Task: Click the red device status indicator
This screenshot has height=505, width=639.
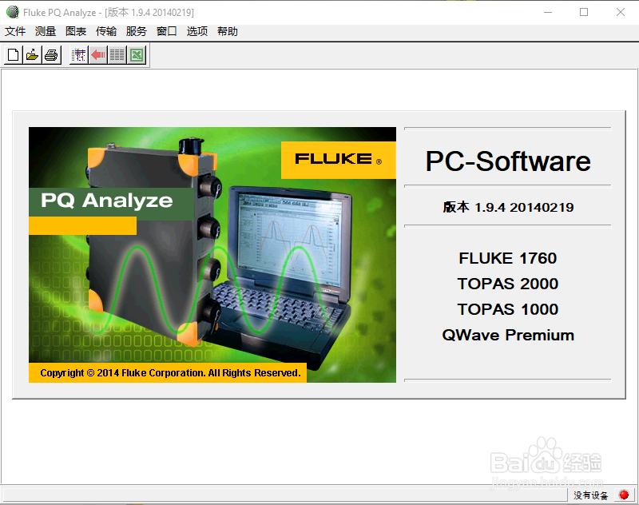Action: tap(624, 495)
